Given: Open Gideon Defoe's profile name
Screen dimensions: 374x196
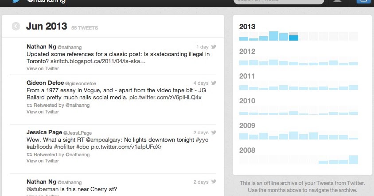Looking at the screenshot, I should pyautogui.click(x=45, y=83).
